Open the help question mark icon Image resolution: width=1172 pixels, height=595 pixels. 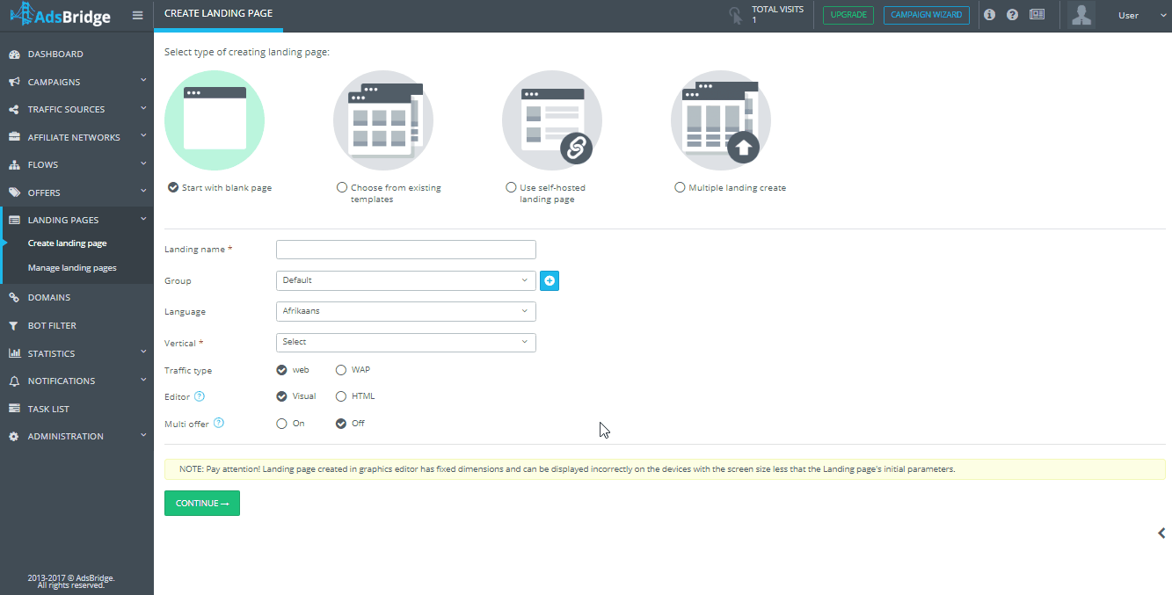1012,15
